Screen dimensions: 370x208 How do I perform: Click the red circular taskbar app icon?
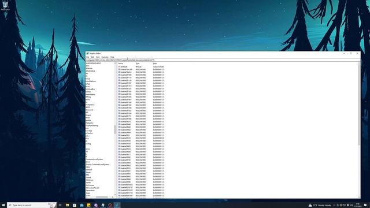[x=110, y=205]
